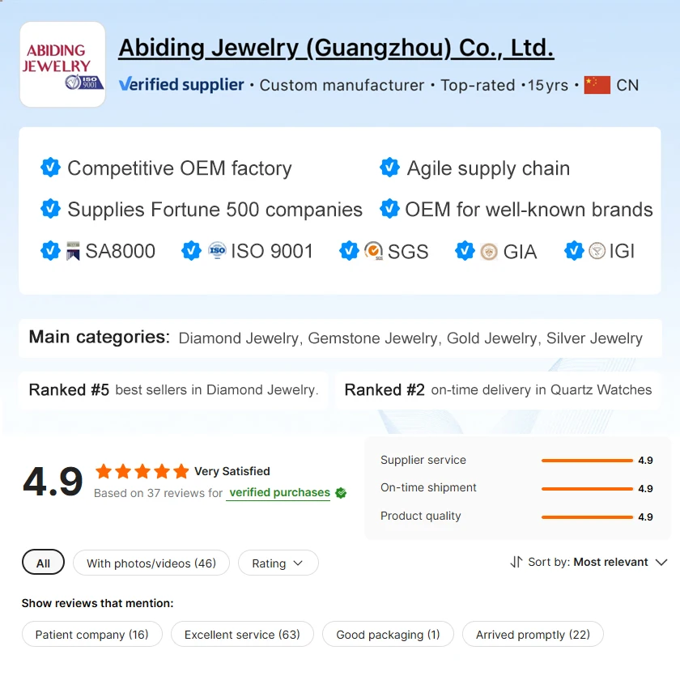Open Sort by Most relevant dropdown
This screenshot has width=680, height=680.
pos(589,562)
